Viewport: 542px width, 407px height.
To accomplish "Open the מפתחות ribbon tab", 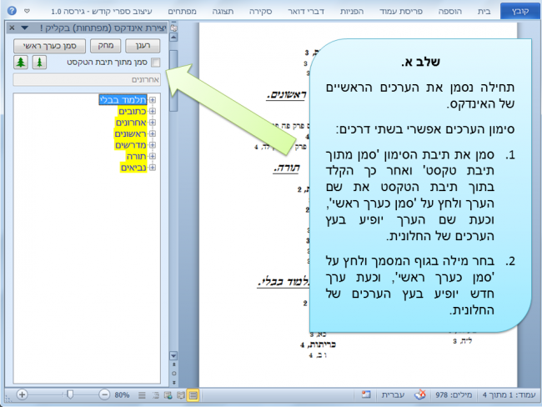I will [182, 11].
